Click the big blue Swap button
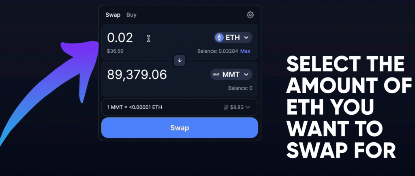 pos(180,128)
